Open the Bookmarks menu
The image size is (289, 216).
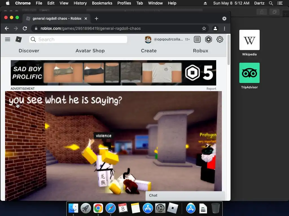tap(102, 3)
